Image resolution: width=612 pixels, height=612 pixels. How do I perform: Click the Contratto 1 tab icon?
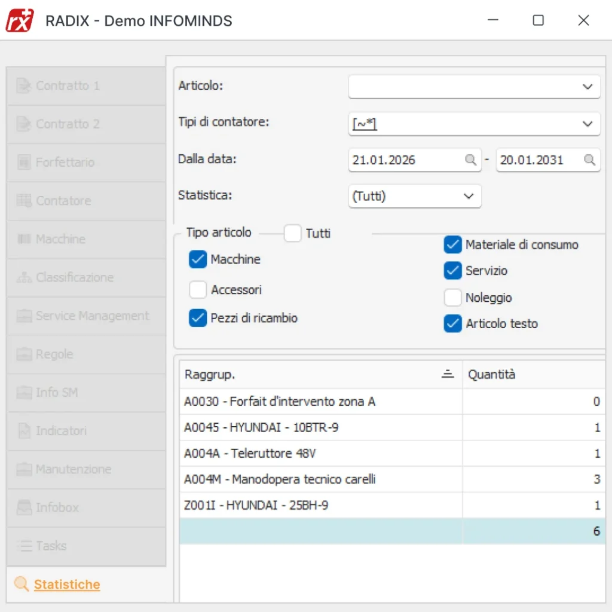(24, 86)
